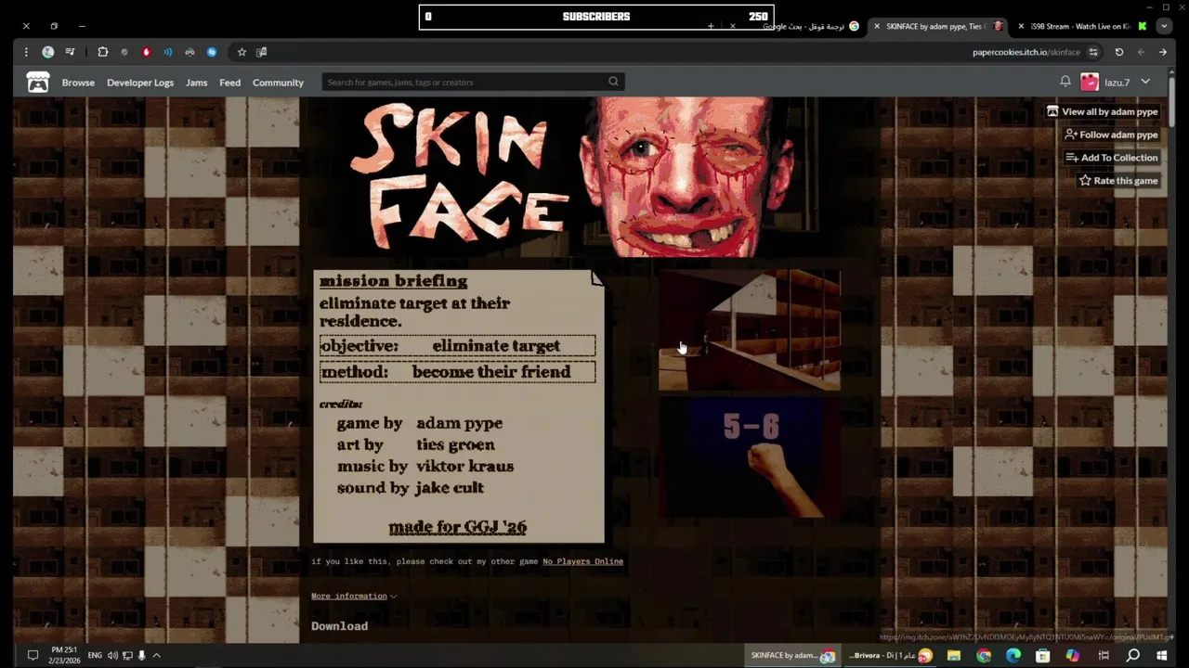This screenshot has width=1189, height=668.
Task: Click View all by adam pype
Action: pos(1103,111)
